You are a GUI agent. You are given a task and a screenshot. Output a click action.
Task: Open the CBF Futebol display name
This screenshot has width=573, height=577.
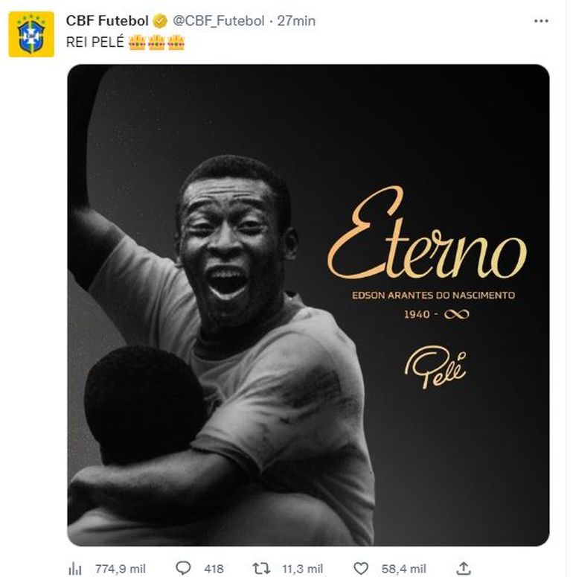[x=109, y=21]
